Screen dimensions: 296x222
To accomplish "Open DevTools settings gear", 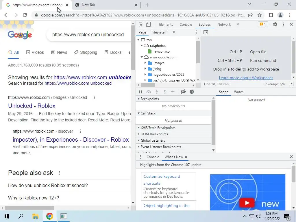I will click(275, 24).
